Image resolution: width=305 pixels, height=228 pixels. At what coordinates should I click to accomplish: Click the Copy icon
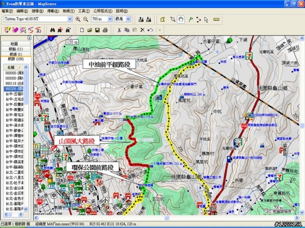point(127,30)
